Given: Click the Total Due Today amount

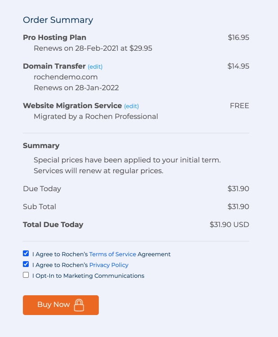Looking at the screenshot, I should tap(229, 224).
